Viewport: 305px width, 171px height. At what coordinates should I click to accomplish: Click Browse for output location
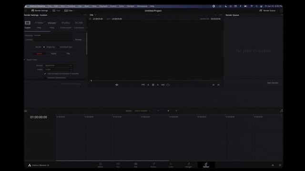coord(78,39)
